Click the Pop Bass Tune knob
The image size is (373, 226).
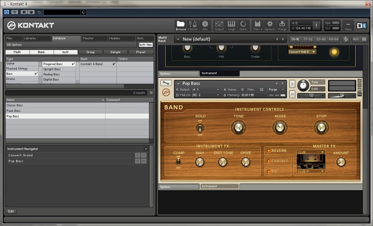[x=303, y=85]
